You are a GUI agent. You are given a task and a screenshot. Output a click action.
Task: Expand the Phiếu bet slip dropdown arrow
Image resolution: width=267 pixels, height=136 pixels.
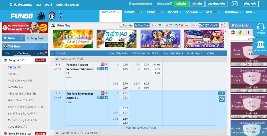click(x=21, y=38)
